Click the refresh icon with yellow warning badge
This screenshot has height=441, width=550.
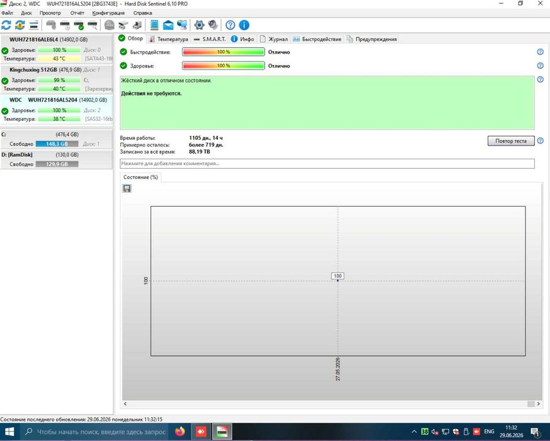coord(20,25)
